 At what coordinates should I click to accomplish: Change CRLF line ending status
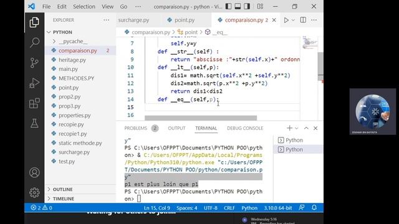(x=229, y=208)
